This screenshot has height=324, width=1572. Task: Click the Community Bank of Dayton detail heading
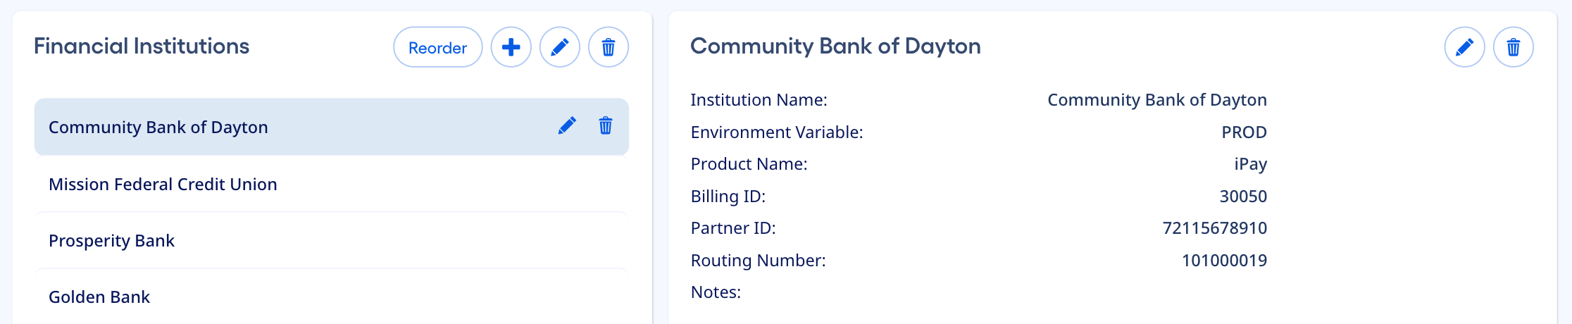[835, 46]
